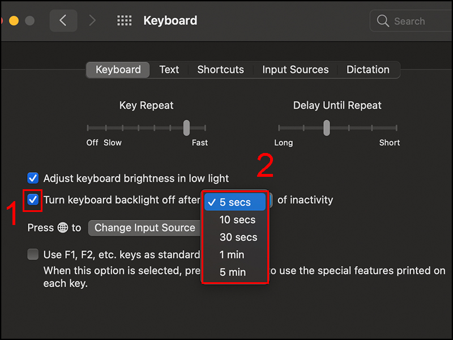Pick the 1 min option
Screen dimensions: 453x340
233,255
